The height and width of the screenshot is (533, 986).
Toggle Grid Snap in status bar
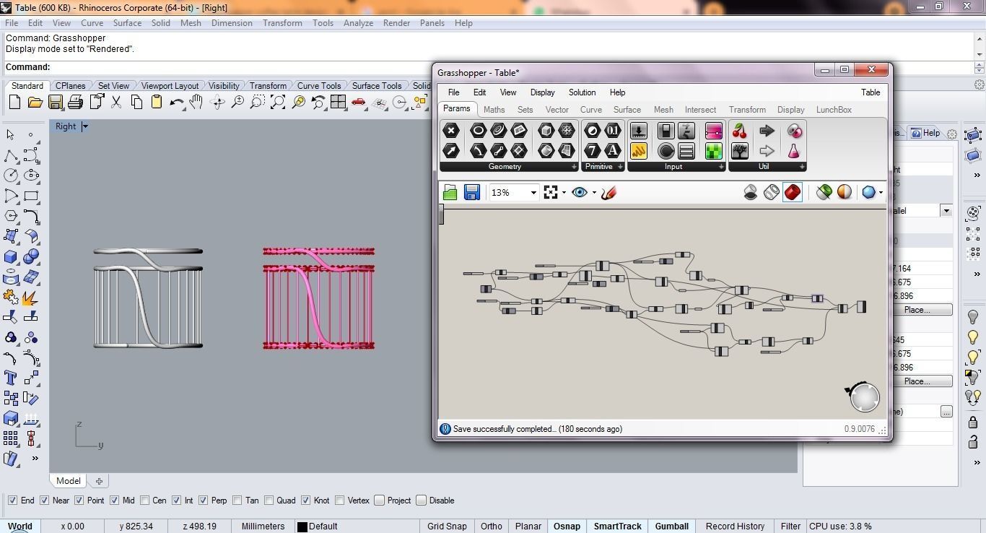447,526
